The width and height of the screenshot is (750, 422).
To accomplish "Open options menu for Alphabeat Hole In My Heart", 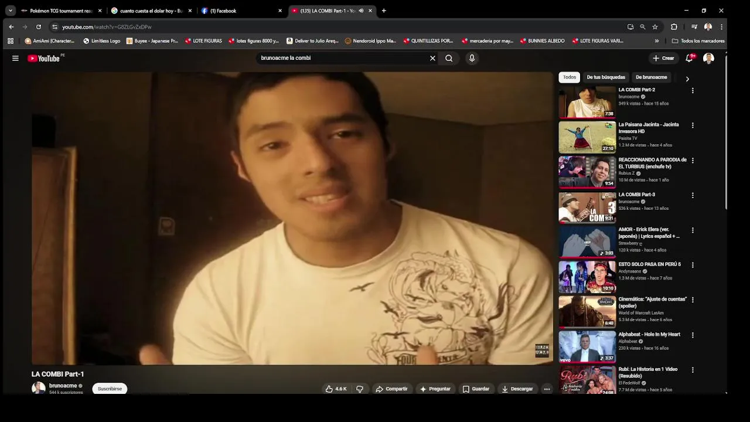I will tap(693, 335).
